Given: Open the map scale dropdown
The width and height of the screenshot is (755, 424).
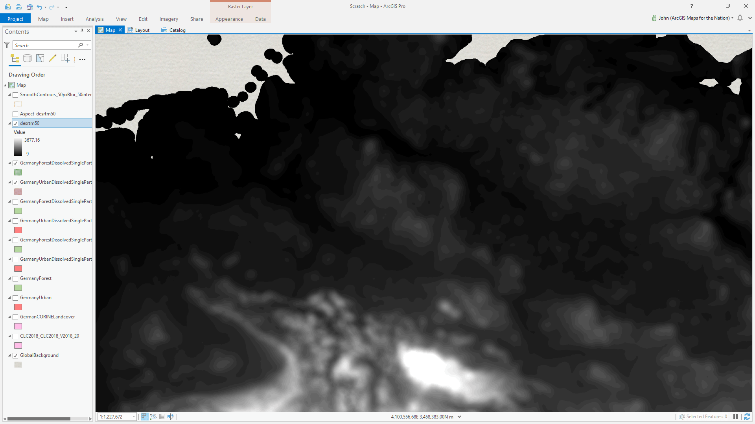Looking at the screenshot, I should click(x=134, y=417).
